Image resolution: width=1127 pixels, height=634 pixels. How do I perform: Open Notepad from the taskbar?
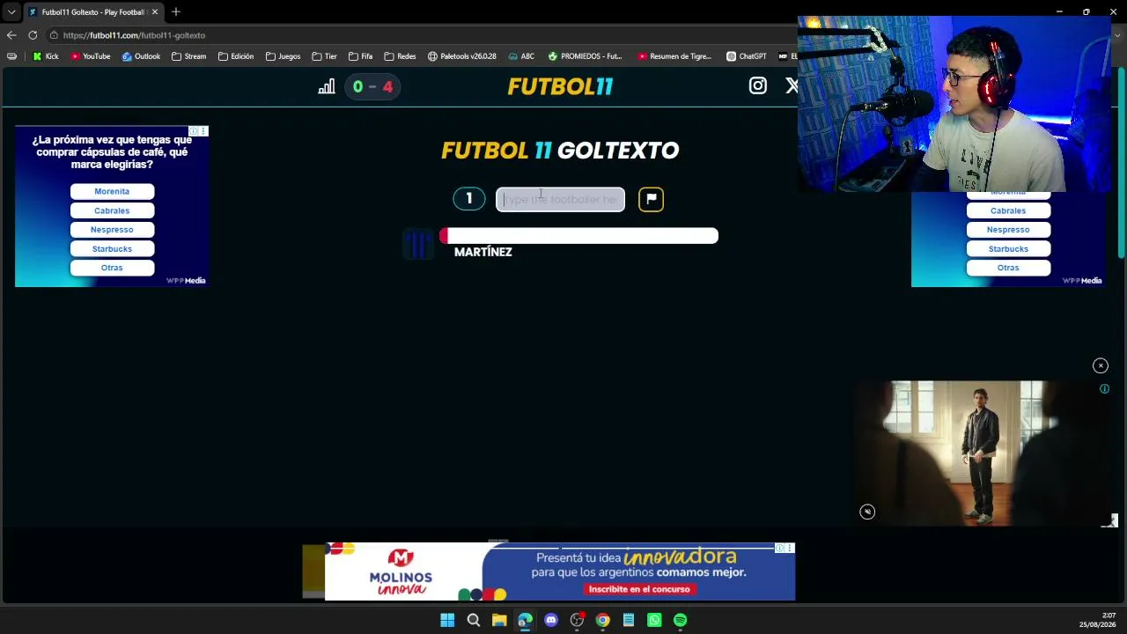(x=629, y=620)
